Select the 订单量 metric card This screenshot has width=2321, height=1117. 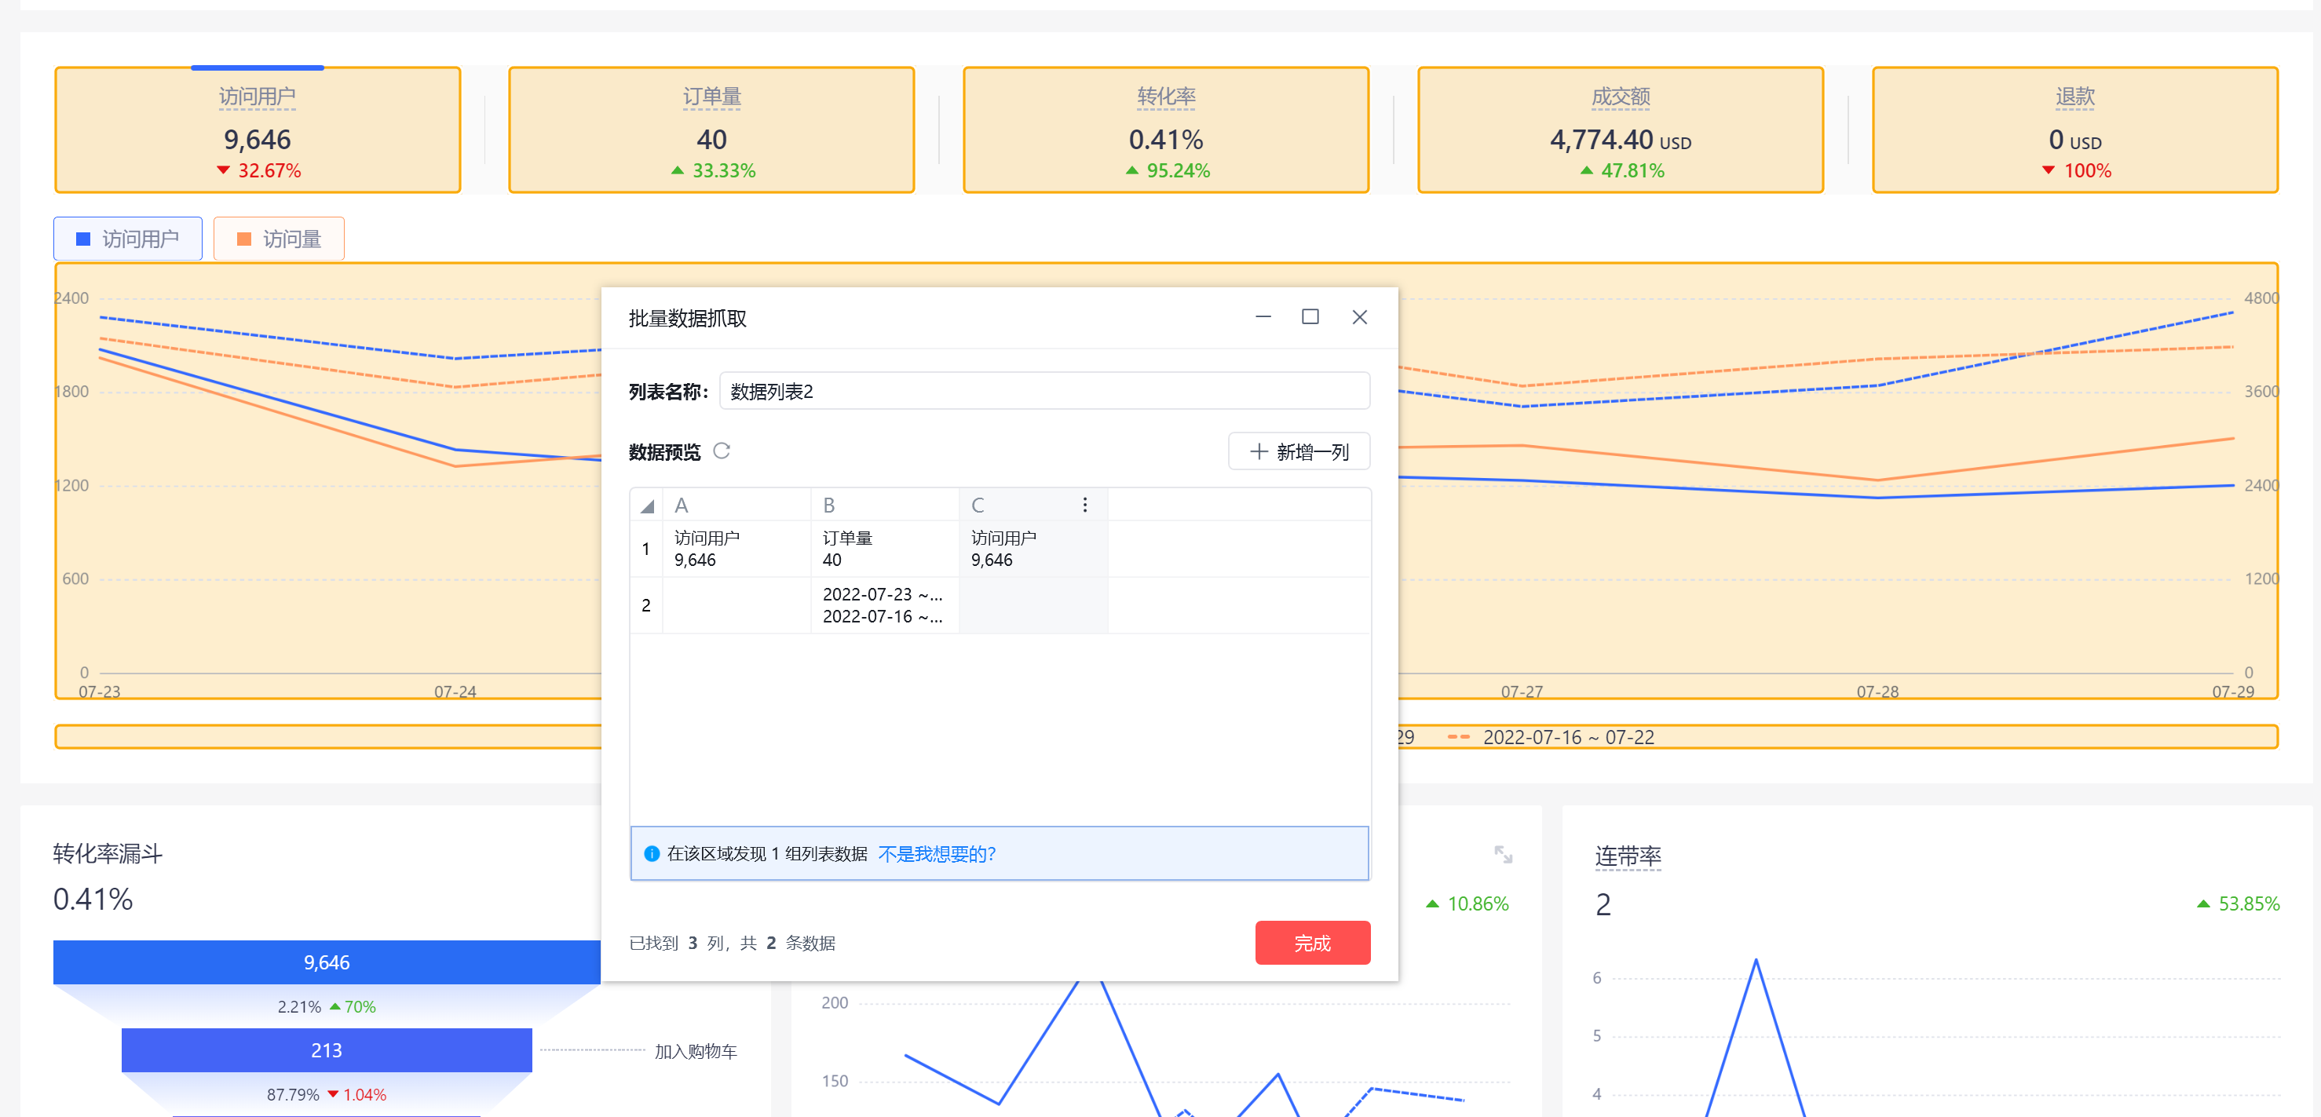[x=711, y=130]
